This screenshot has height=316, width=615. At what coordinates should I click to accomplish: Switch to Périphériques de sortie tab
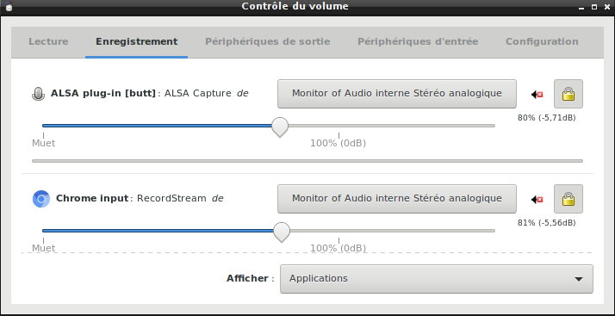tap(268, 41)
